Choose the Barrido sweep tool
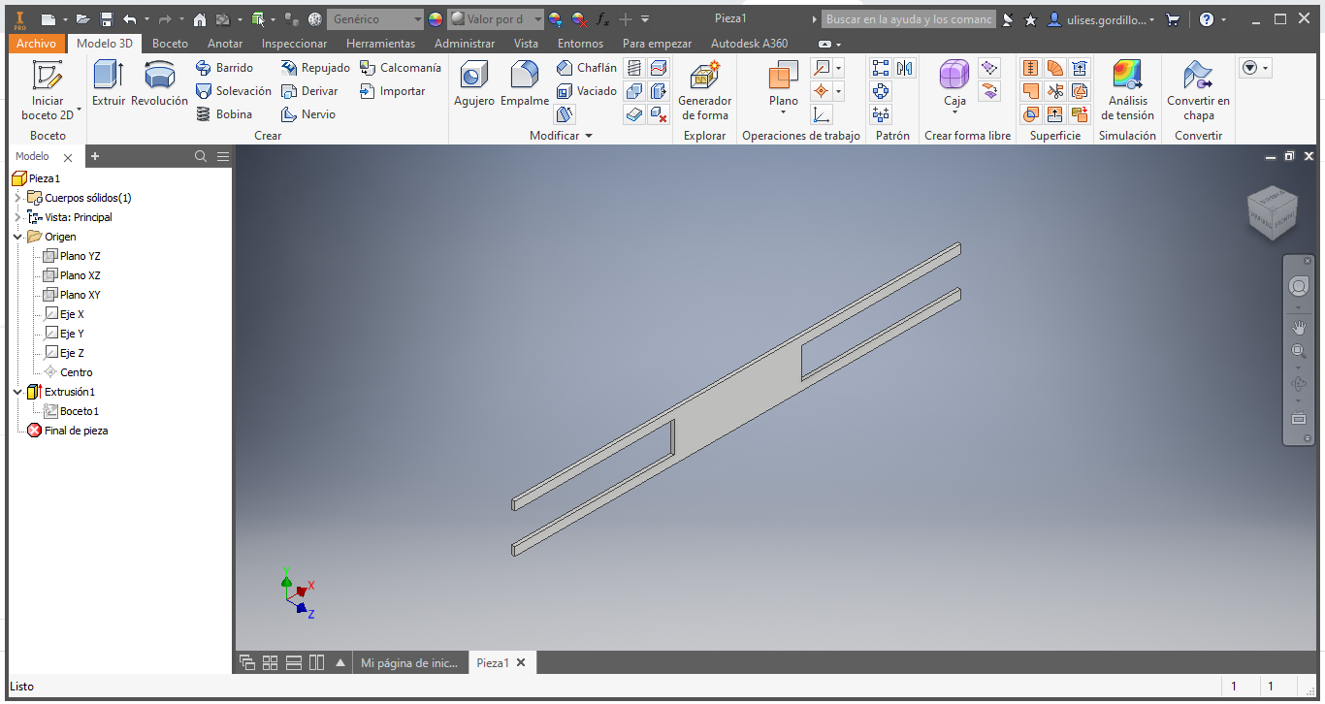Viewport: 1325px width, 704px height. click(x=224, y=68)
